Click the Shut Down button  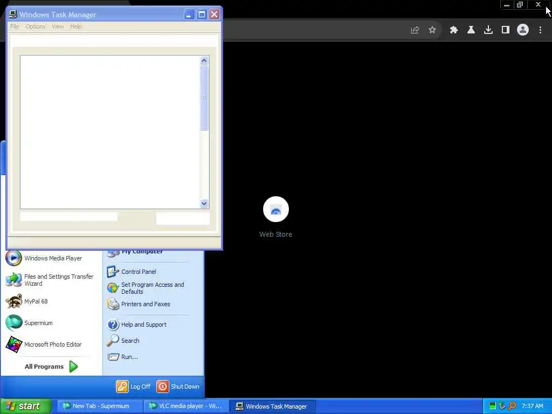click(178, 387)
